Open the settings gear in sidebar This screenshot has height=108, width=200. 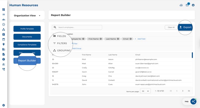[4, 105]
